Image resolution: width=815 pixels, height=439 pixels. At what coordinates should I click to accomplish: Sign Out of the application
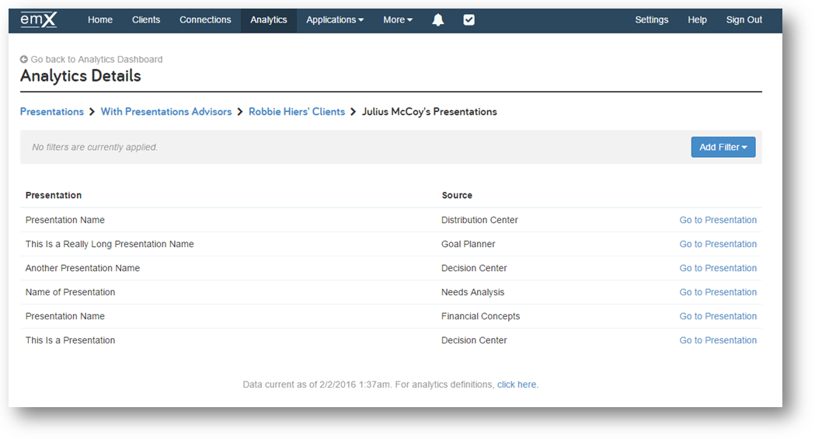click(x=744, y=19)
